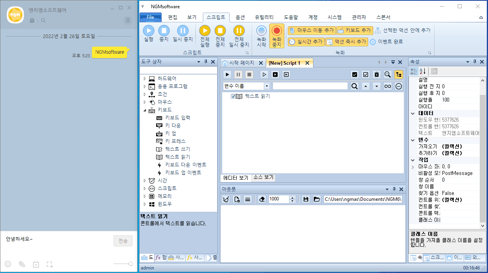Click the ribbon 중지 stop button
This screenshot has width=488, height=273.
(164, 33)
